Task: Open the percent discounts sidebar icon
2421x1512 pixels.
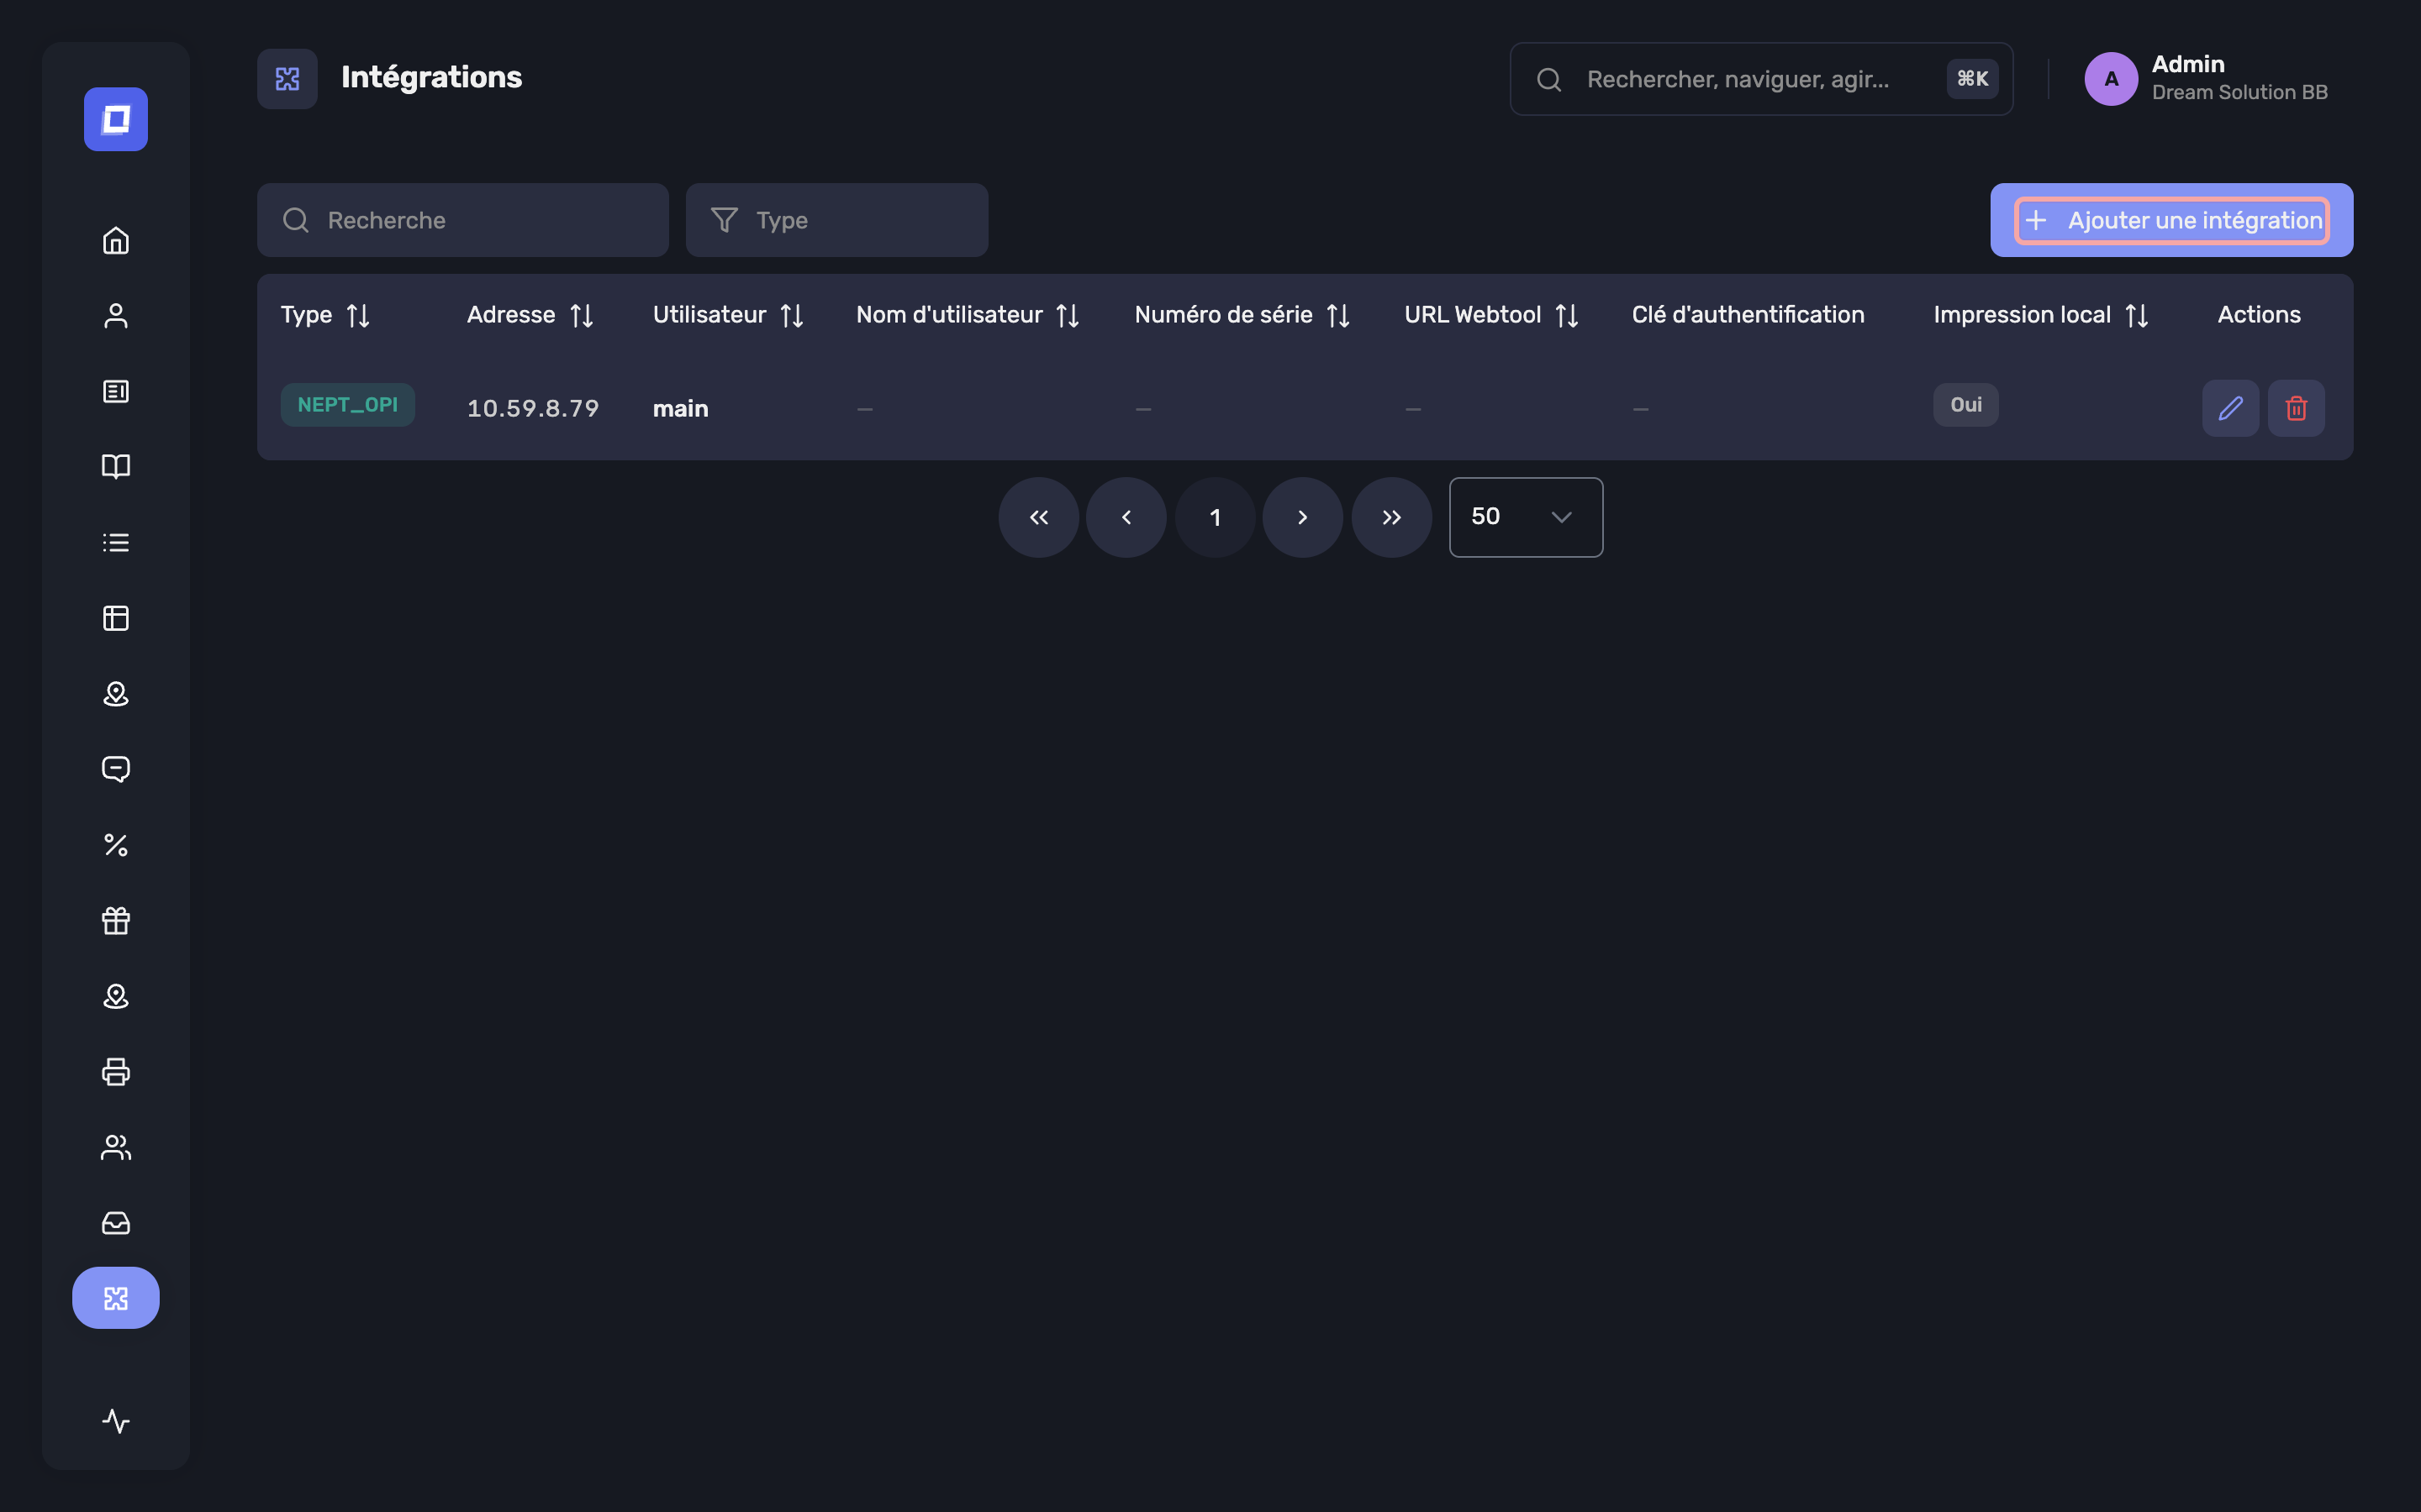Action: pyautogui.click(x=116, y=845)
